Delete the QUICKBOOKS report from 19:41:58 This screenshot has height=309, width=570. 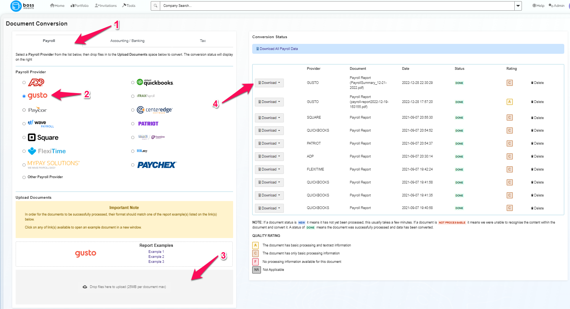(537, 182)
